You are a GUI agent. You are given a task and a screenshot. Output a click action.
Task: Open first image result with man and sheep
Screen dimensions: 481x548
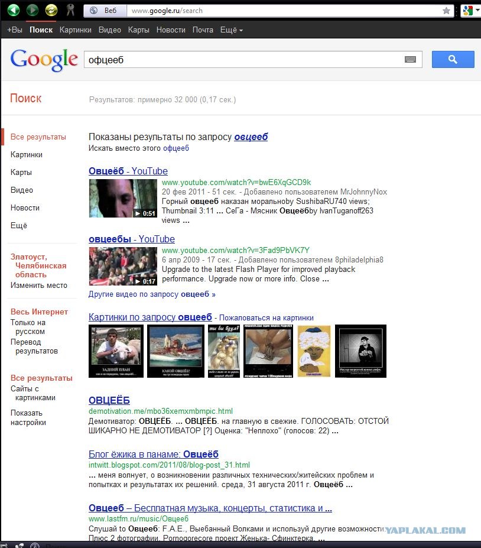coord(116,351)
